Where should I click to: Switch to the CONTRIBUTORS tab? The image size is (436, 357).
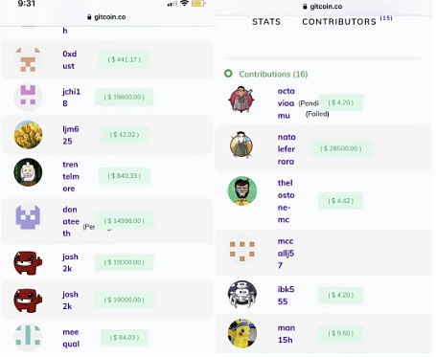339,22
